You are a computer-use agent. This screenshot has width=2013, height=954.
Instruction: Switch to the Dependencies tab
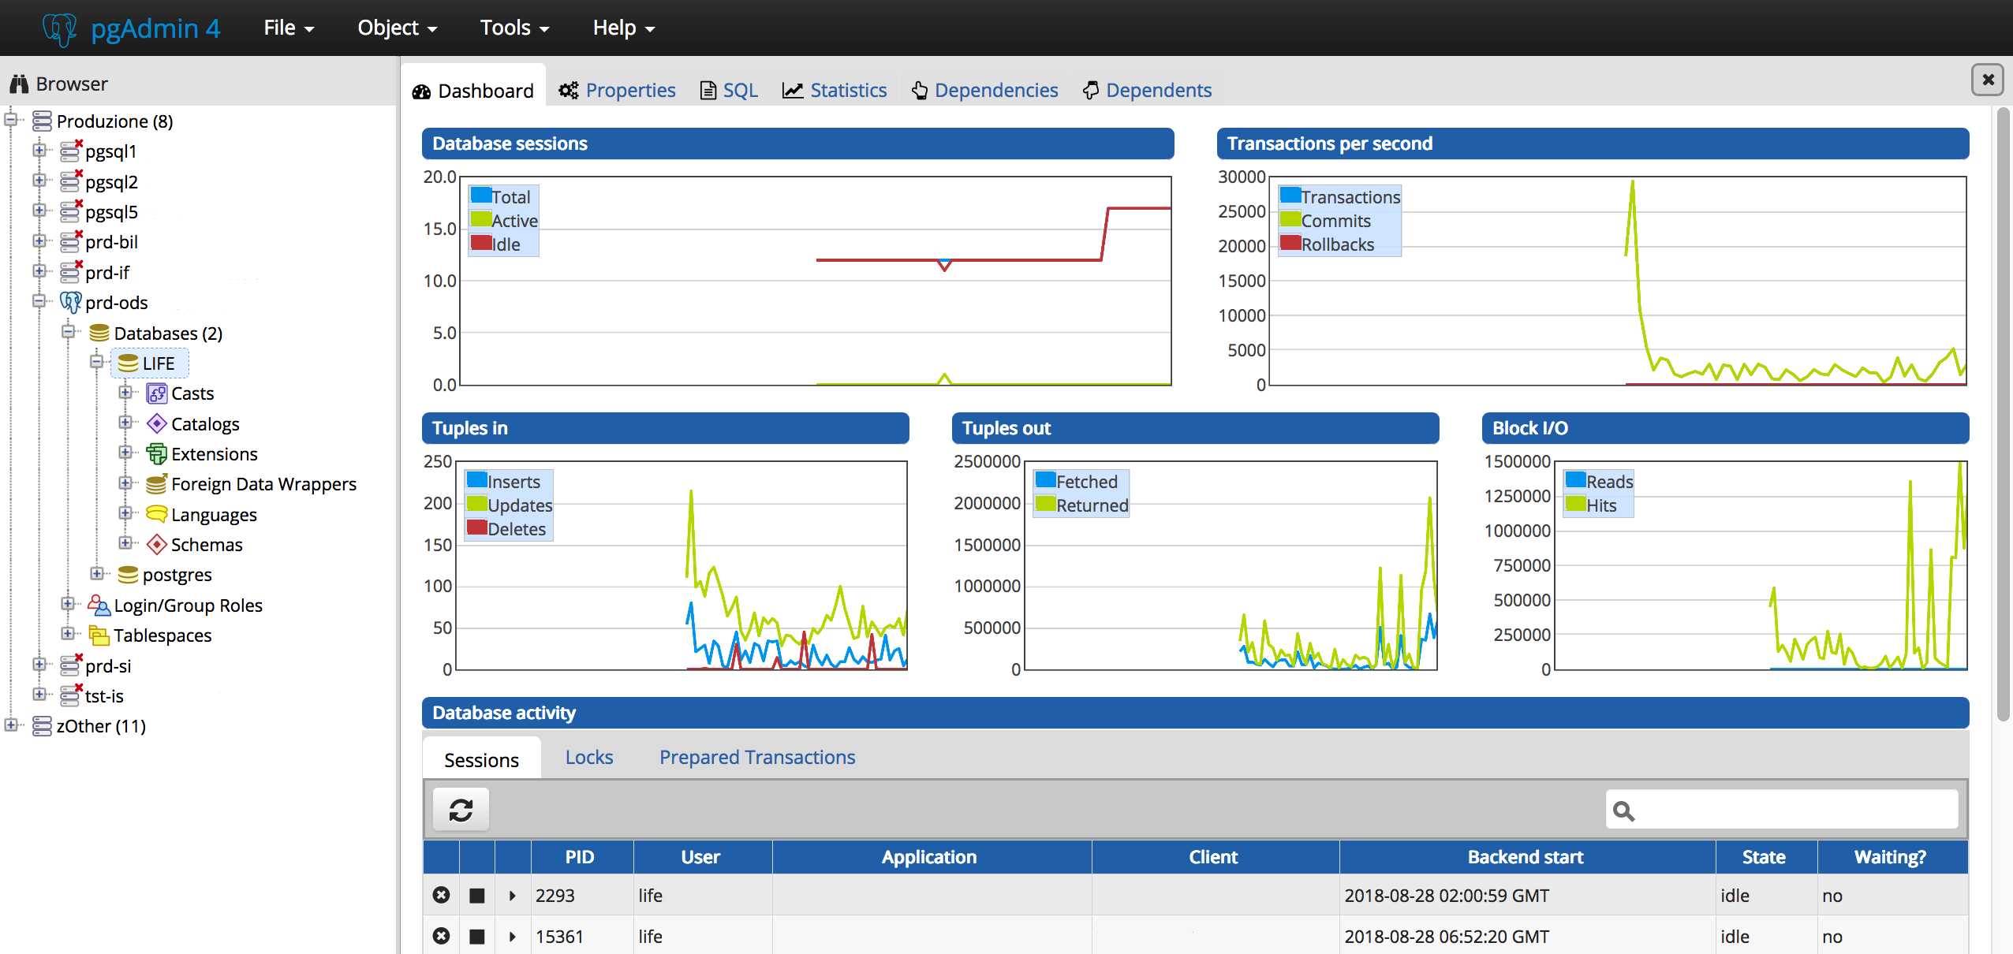click(x=984, y=90)
